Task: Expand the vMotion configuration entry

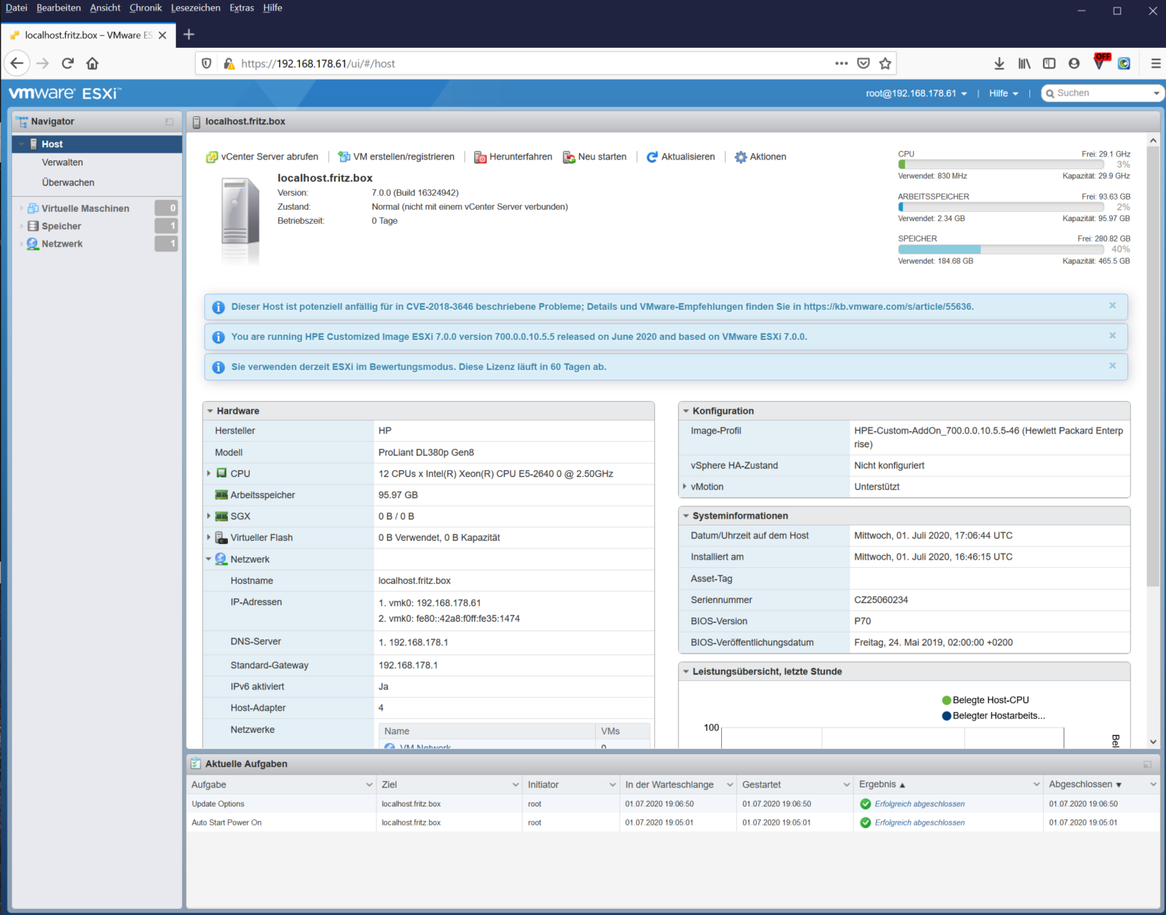Action: click(685, 487)
